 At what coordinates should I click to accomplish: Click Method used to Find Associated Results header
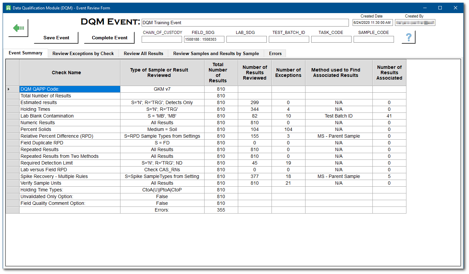click(339, 73)
